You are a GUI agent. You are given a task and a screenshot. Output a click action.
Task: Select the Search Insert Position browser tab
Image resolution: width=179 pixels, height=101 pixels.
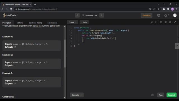[x=17, y=4]
